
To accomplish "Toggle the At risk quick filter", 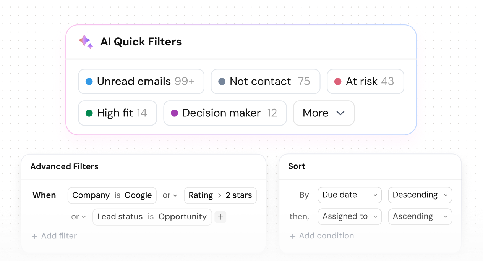I will coord(365,81).
